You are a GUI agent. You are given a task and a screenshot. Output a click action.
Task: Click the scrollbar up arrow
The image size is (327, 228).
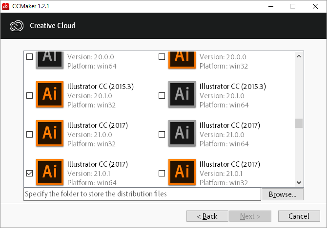pos(299,56)
